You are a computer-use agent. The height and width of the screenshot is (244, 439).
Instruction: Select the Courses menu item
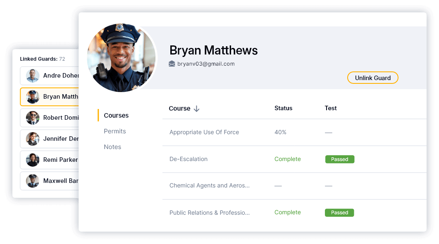point(116,115)
